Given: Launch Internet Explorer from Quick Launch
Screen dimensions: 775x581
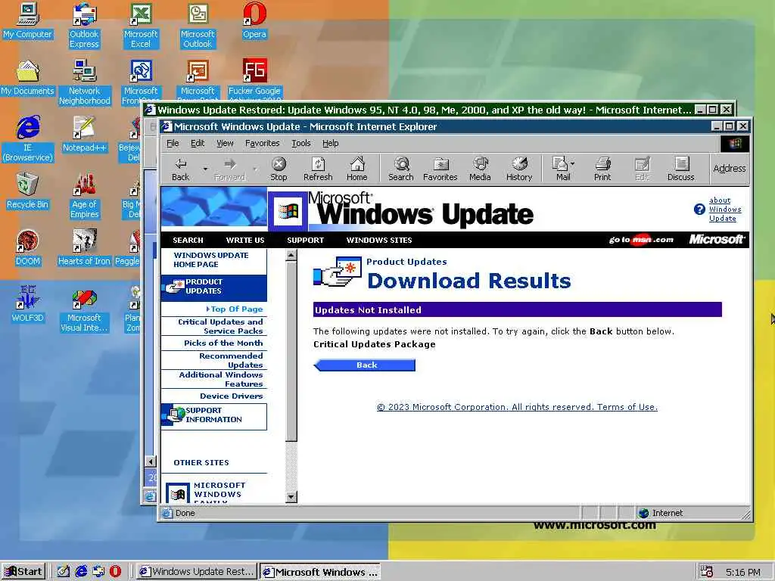Looking at the screenshot, I should [x=81, y=572].
